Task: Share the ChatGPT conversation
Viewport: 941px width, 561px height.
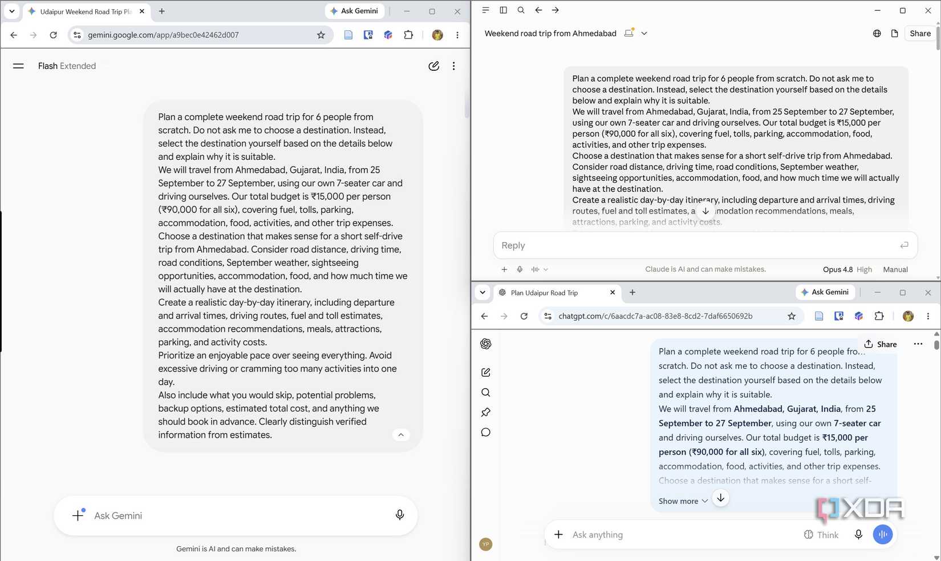Action: (881, 344)
